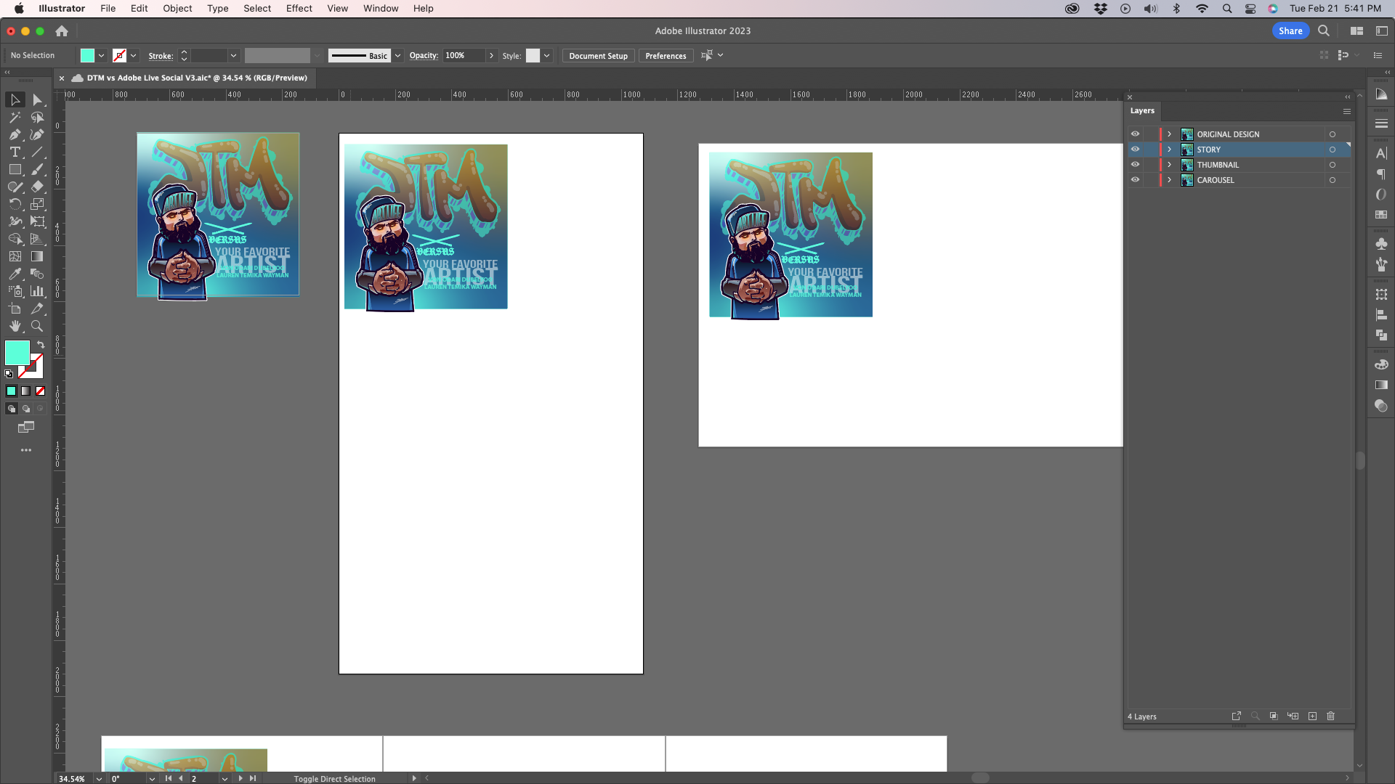Image resolution: width=1395 pixels, height=784 pixels.
Task: Select the Direct Selection tool
Action: (x=38, y=99)
